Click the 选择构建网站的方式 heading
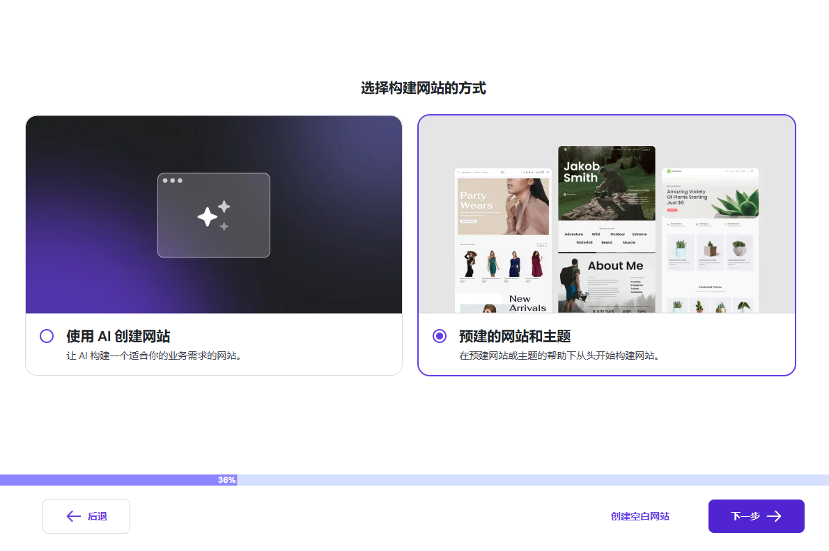 tap(423, 88)
